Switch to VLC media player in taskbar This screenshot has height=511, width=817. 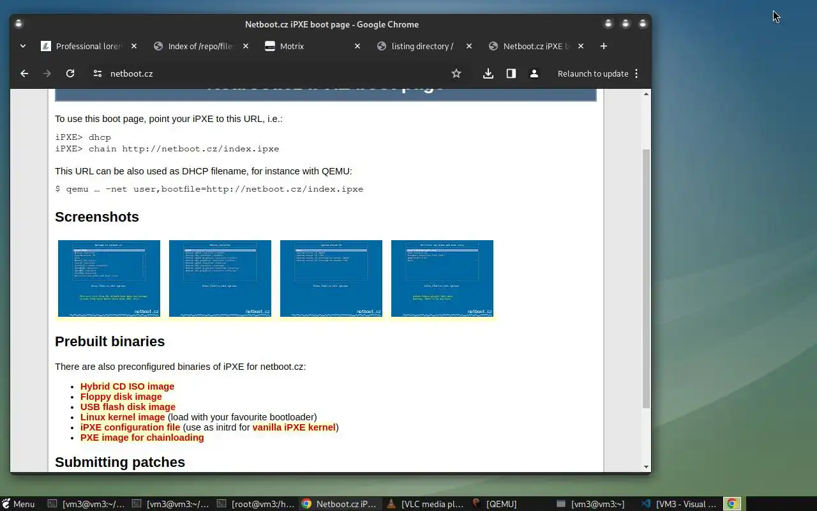pyautogui.click(x=425, y=504)
